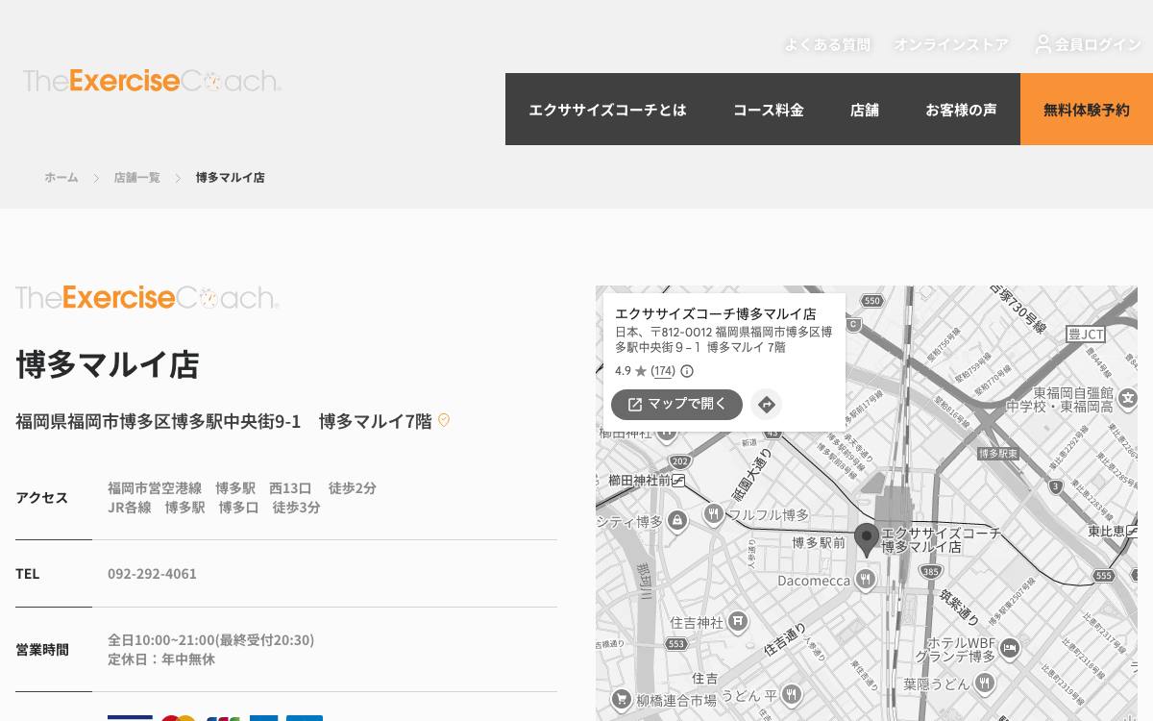Open 店舗一覧 breadcrumb link
1153x721 pixels.
136,178
